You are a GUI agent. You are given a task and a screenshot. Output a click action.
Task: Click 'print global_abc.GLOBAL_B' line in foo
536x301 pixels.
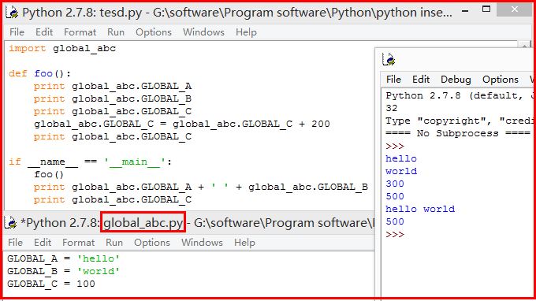coord(113,98)
